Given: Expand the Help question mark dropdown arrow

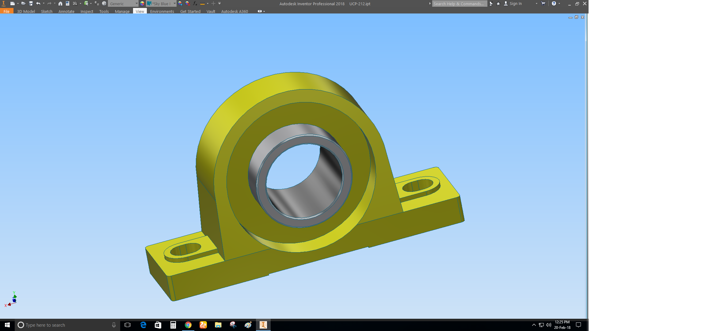Looking at the screenshot, I should click(559, 3).
